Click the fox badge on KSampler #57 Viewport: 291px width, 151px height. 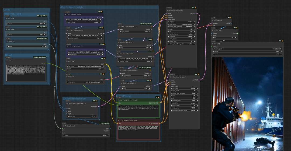coord(195,8)
